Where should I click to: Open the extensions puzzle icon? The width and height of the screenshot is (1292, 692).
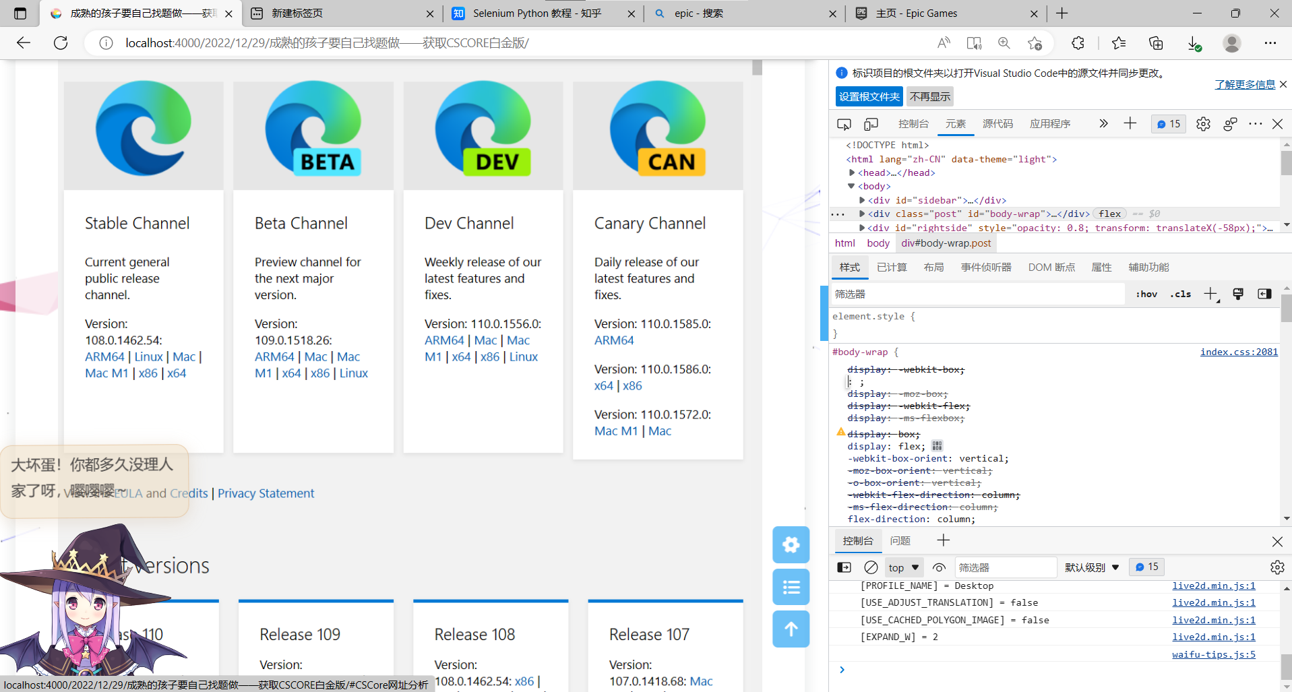(1078, 43)
